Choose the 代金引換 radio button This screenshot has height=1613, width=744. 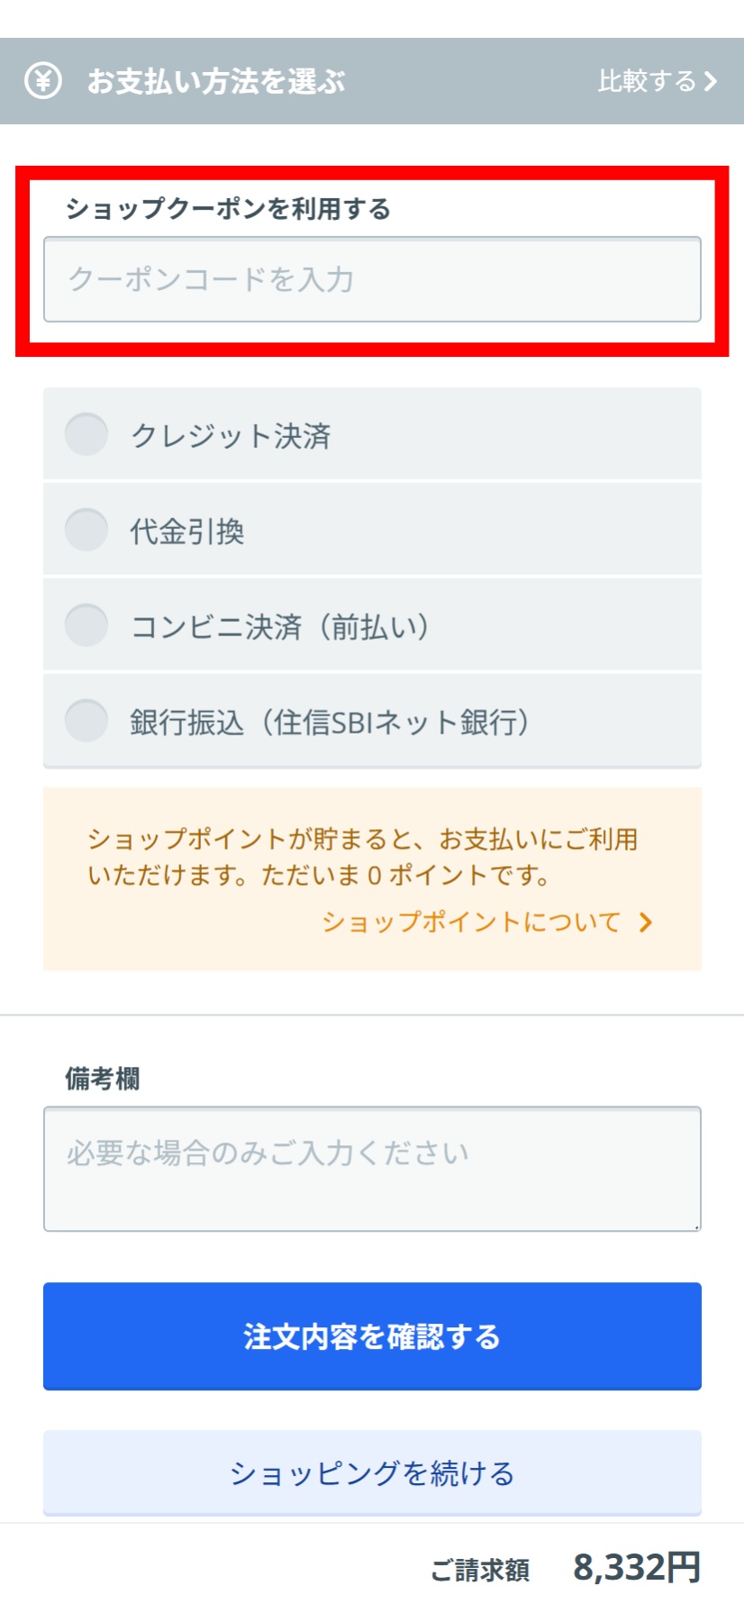click(x=86, y=530)
